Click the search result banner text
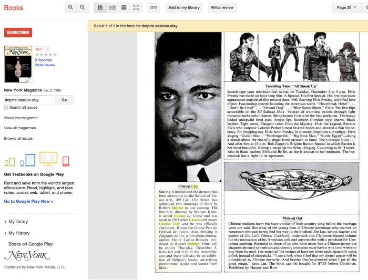The height and width of the screenshot is (280, 368). point(136,26)
